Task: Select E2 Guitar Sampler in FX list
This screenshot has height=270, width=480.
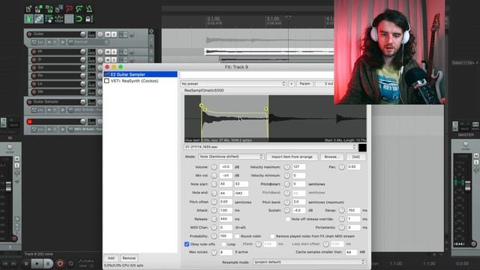Action: (x=140, y=74)
